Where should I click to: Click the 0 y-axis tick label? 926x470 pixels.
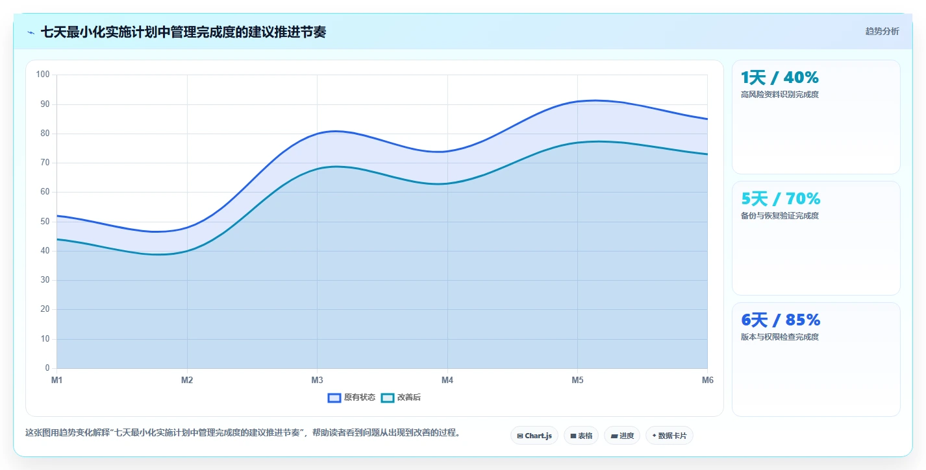point(47,368)
